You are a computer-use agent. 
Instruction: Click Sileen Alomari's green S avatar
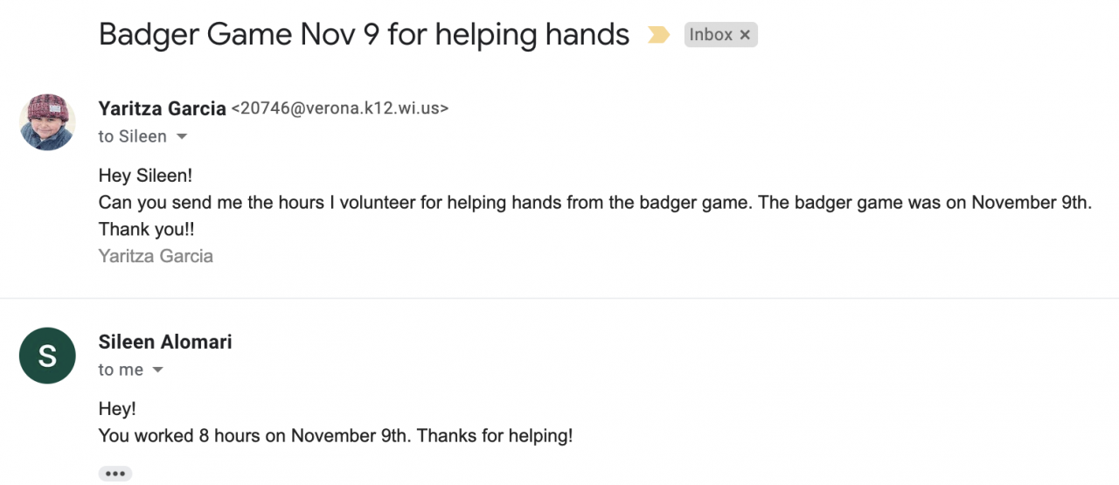(47, 356)
